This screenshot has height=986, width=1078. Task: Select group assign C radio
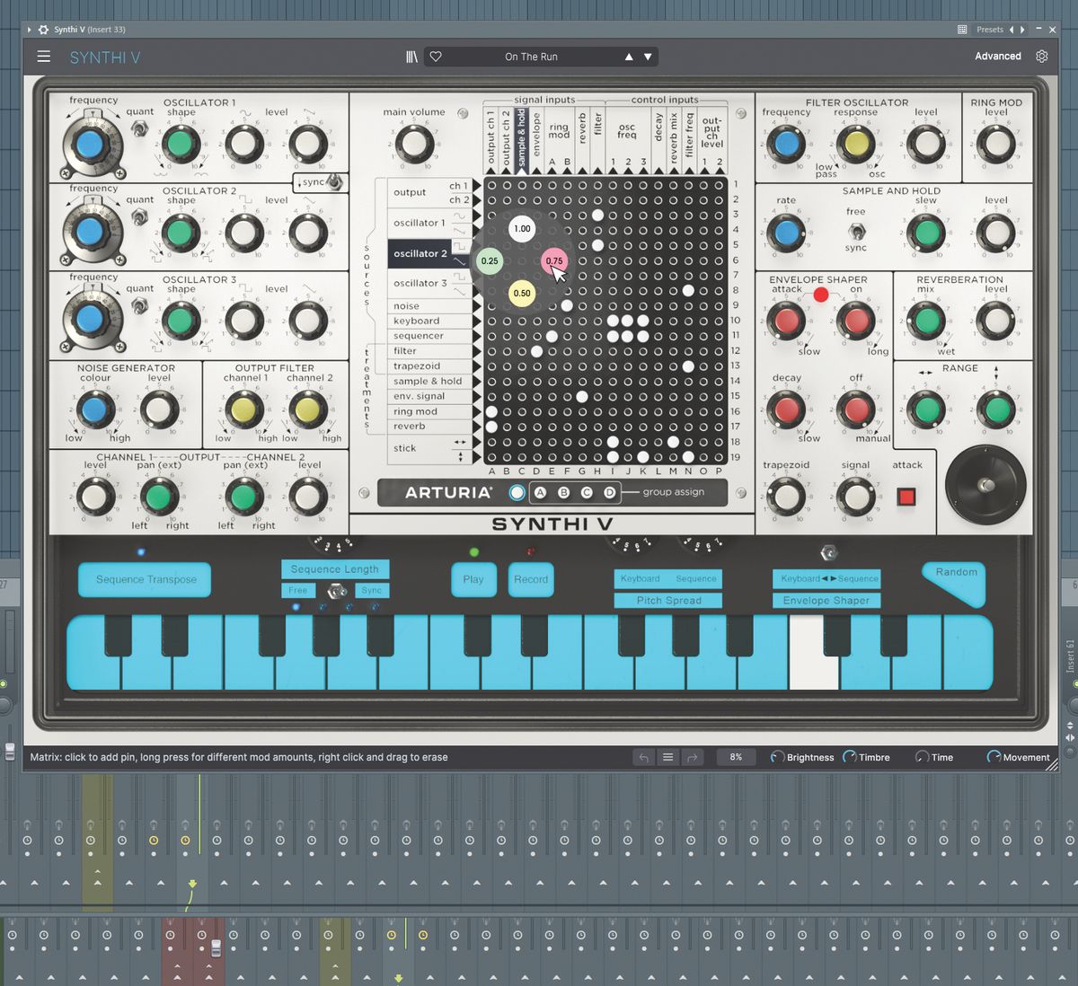587,492
